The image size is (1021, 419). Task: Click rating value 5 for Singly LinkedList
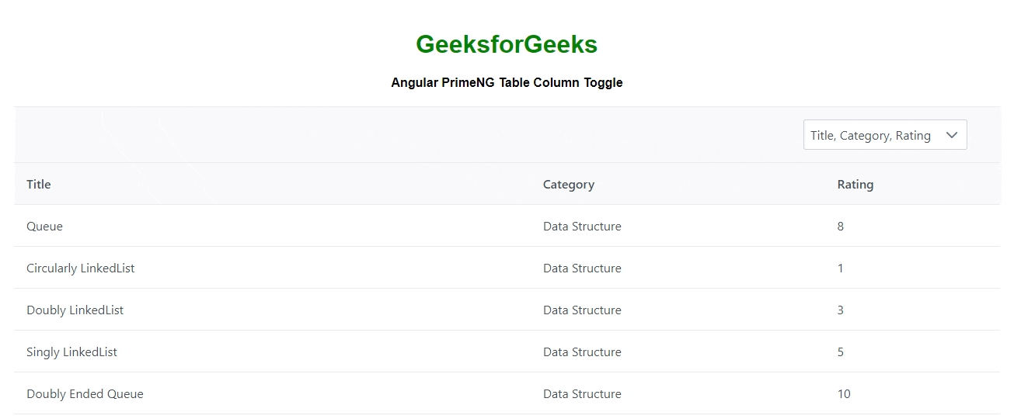tap(841, 352)
